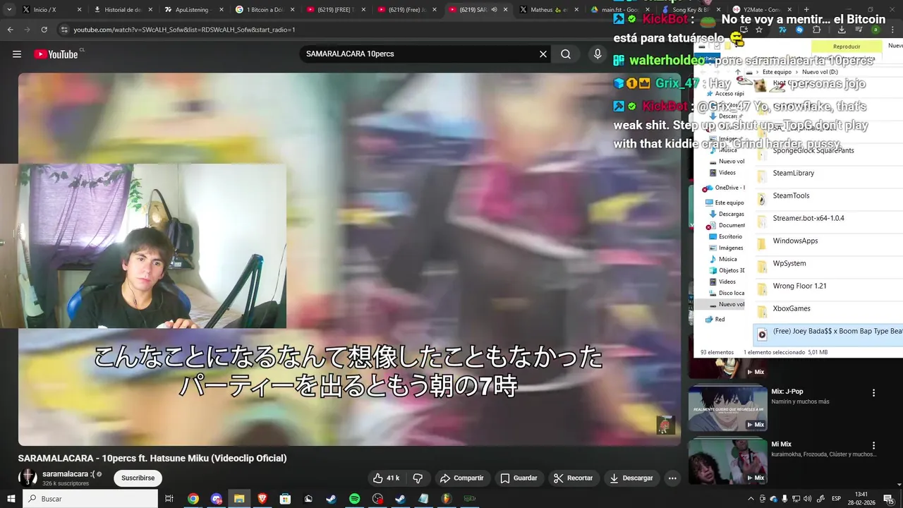Screen dimensions: 903x508
Task: Save the video with Guardar
Action: coord(519,478)
